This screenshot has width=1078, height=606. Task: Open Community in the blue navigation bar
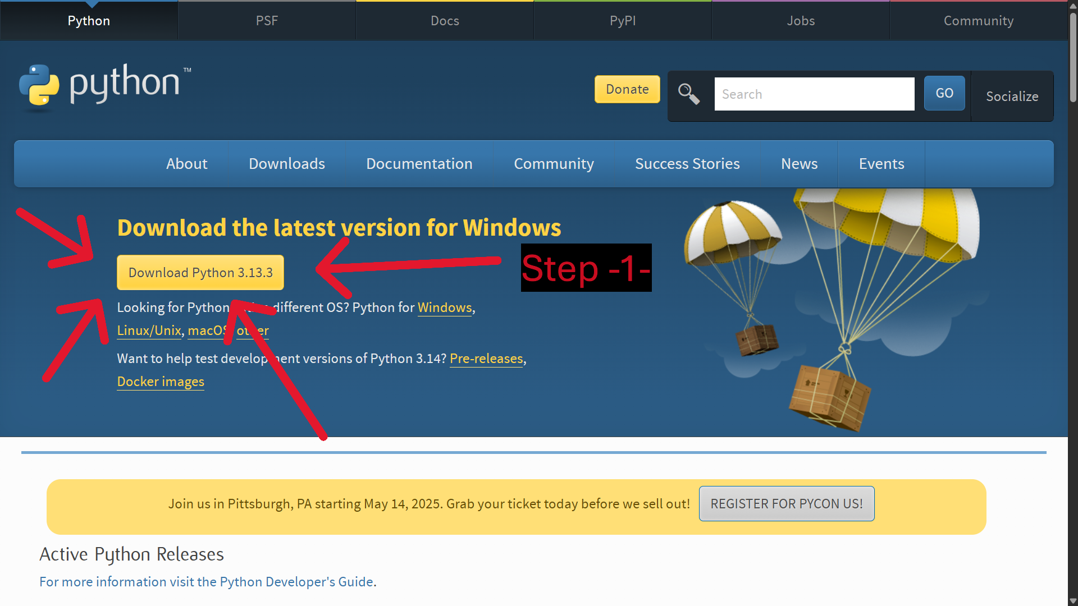pyautogui.click(x=554, y=164)
